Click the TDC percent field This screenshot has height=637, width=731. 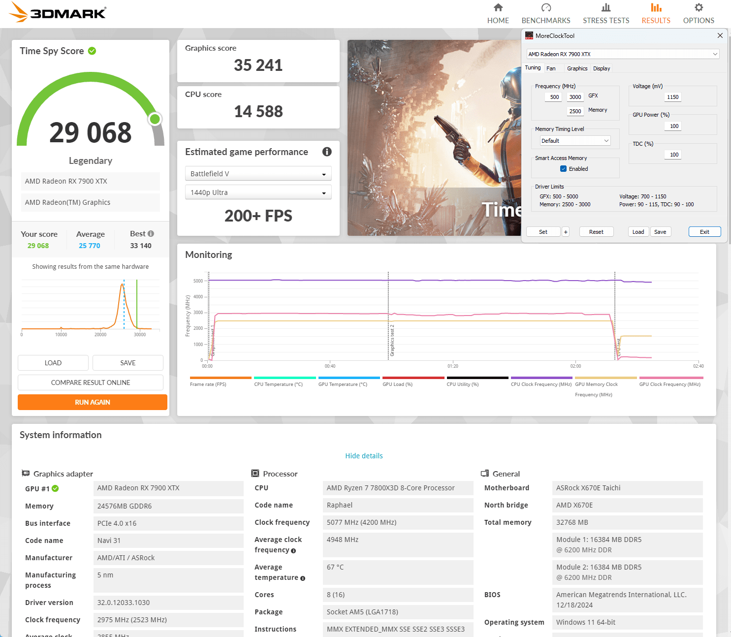tap(672, 155)
